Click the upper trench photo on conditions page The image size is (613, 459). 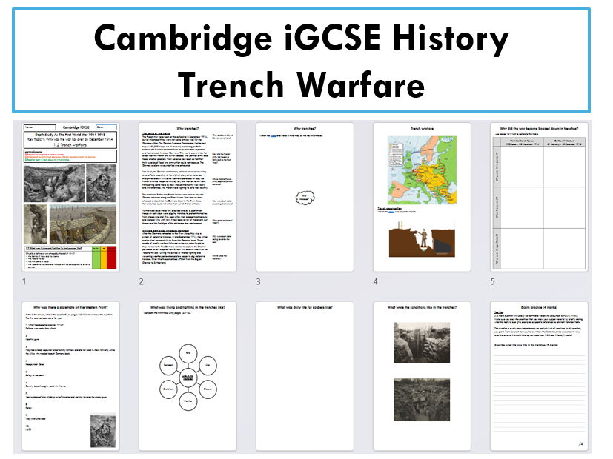point(422,343)
